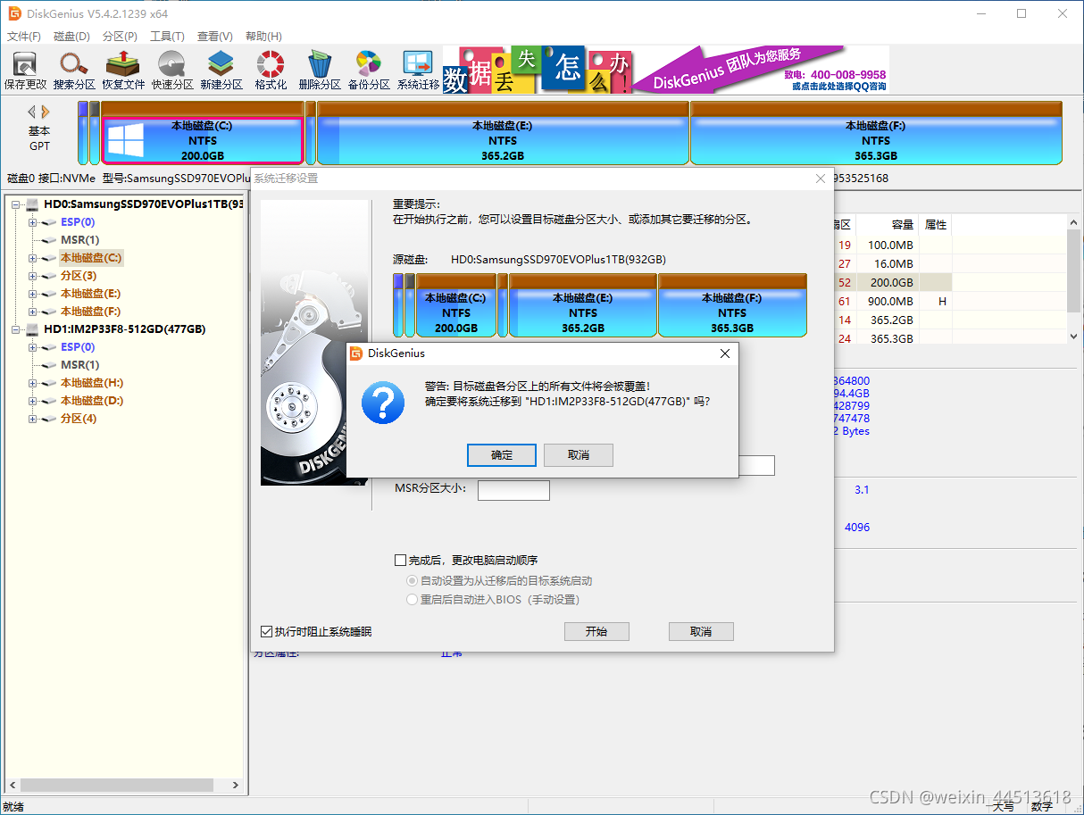The height and width of the screenshot is (815, 1084).
Task: Expand the 分区(3) tree node
Action: click(33, 276)
